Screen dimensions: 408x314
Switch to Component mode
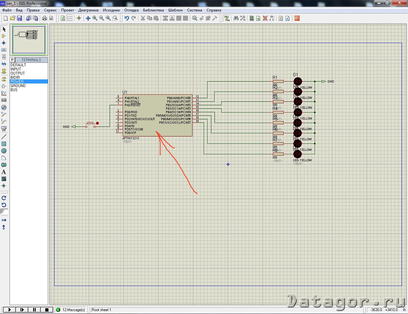[4, 36]
